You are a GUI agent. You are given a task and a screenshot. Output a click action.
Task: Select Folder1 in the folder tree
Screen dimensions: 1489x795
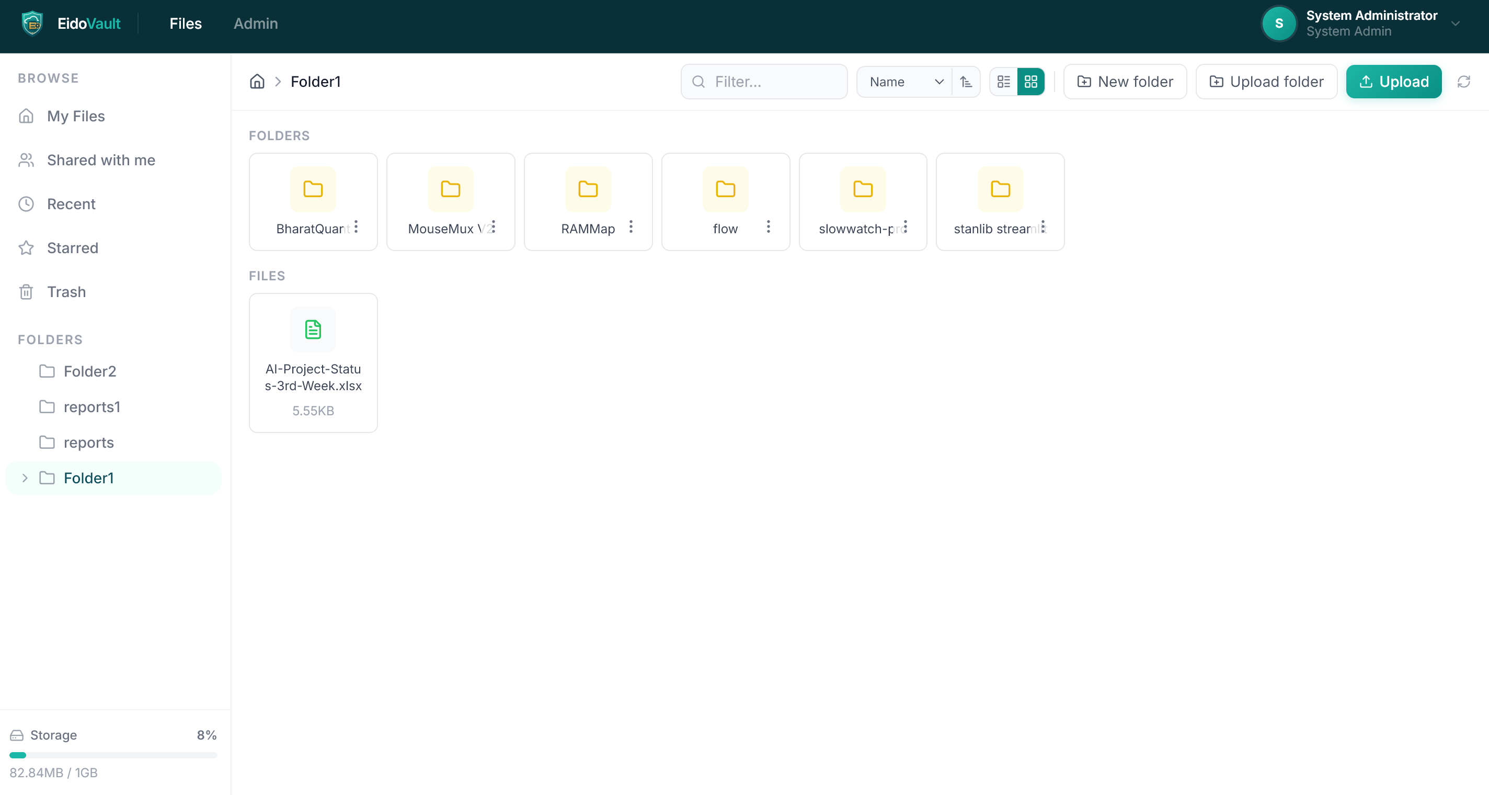[113, 478]
